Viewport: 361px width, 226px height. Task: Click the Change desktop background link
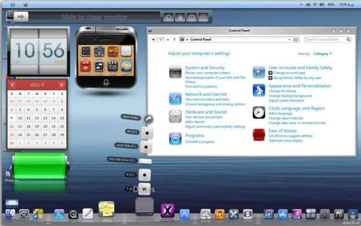tap(290, 96)
